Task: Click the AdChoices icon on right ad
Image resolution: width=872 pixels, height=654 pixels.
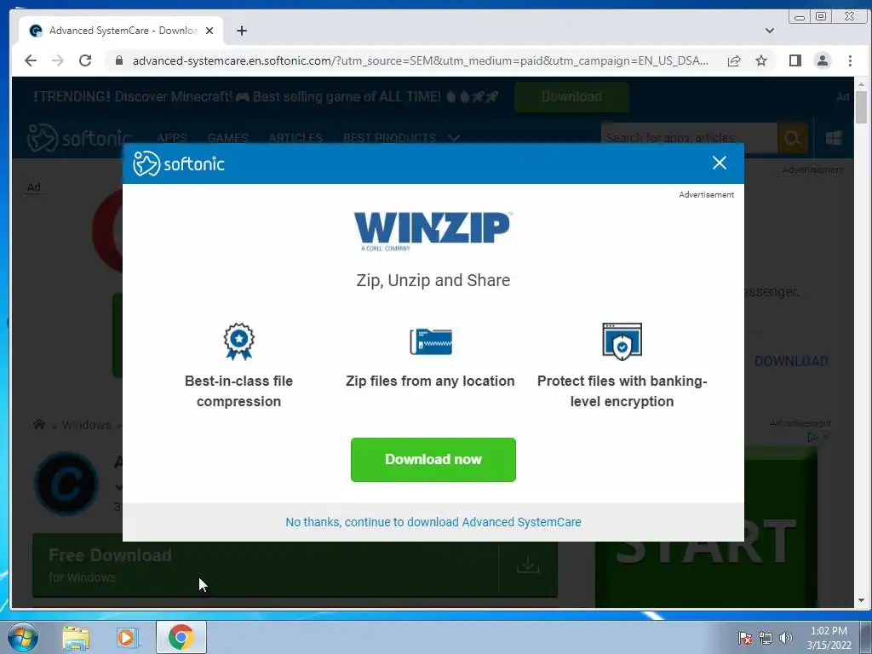Action: (812, 437)
